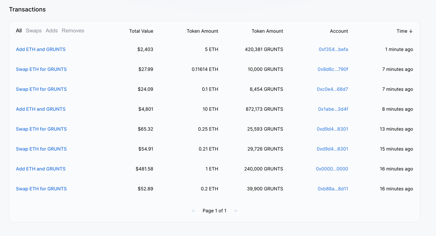Click the $24.09 total value
This screenshot has width=436, height=236.
tap(146, 89)
